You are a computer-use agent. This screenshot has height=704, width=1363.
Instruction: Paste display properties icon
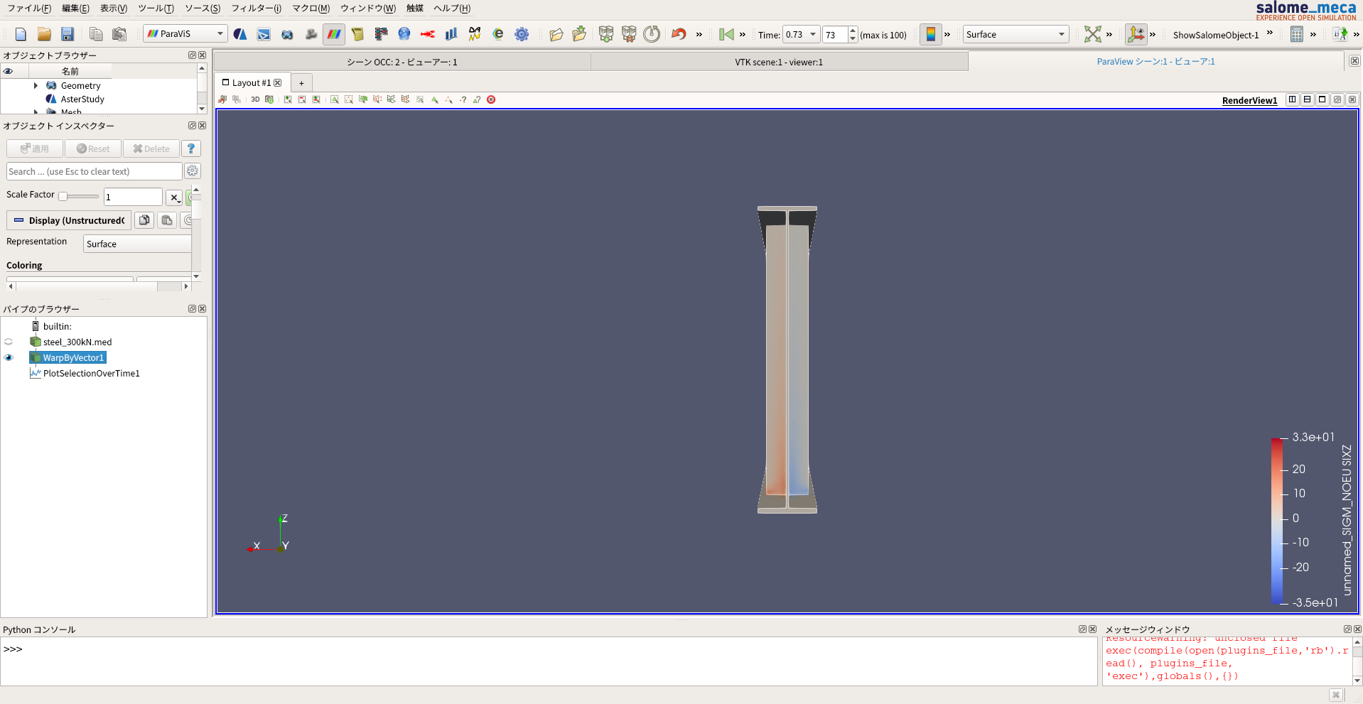pyautogui.click(x=167, y=220)
